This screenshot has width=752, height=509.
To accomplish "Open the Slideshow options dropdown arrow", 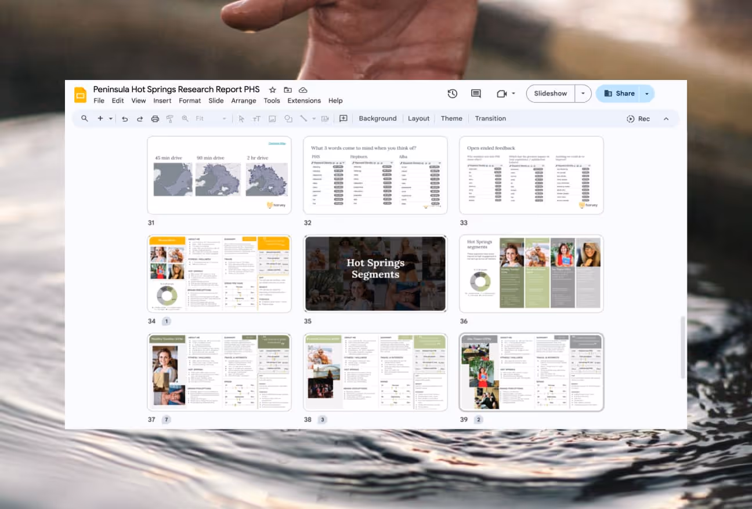I will tap(583, 93).
